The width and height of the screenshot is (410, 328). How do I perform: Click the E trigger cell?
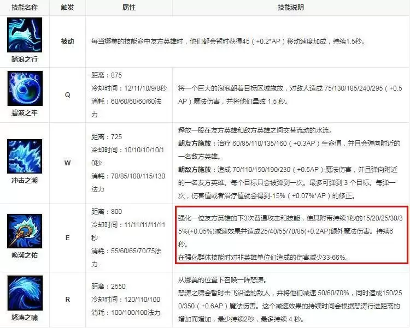(x=67, y=237)
